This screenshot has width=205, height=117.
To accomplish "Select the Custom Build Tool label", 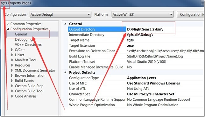I will coord(29,91).
